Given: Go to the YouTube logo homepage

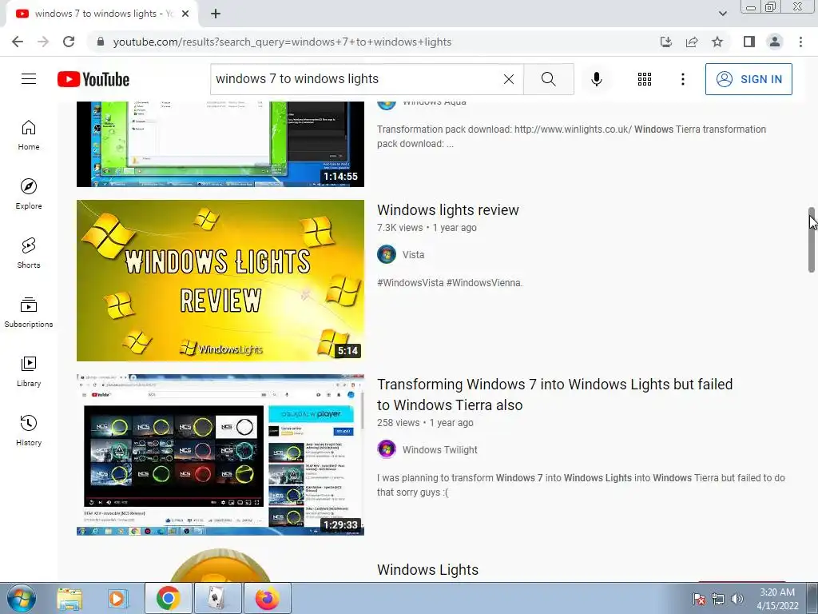Looking at the screenshot, I should 93,79.
